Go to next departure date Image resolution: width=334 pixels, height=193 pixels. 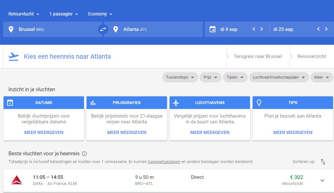[x=262, y=29]
